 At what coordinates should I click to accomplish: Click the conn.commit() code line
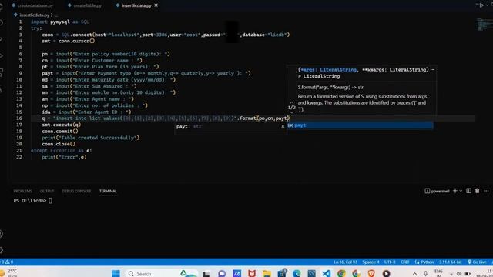tap(60, 132)
